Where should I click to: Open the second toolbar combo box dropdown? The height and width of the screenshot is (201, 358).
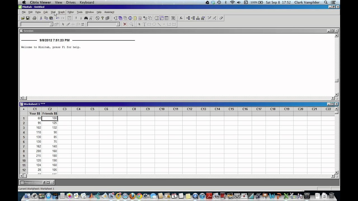[118, 24]
